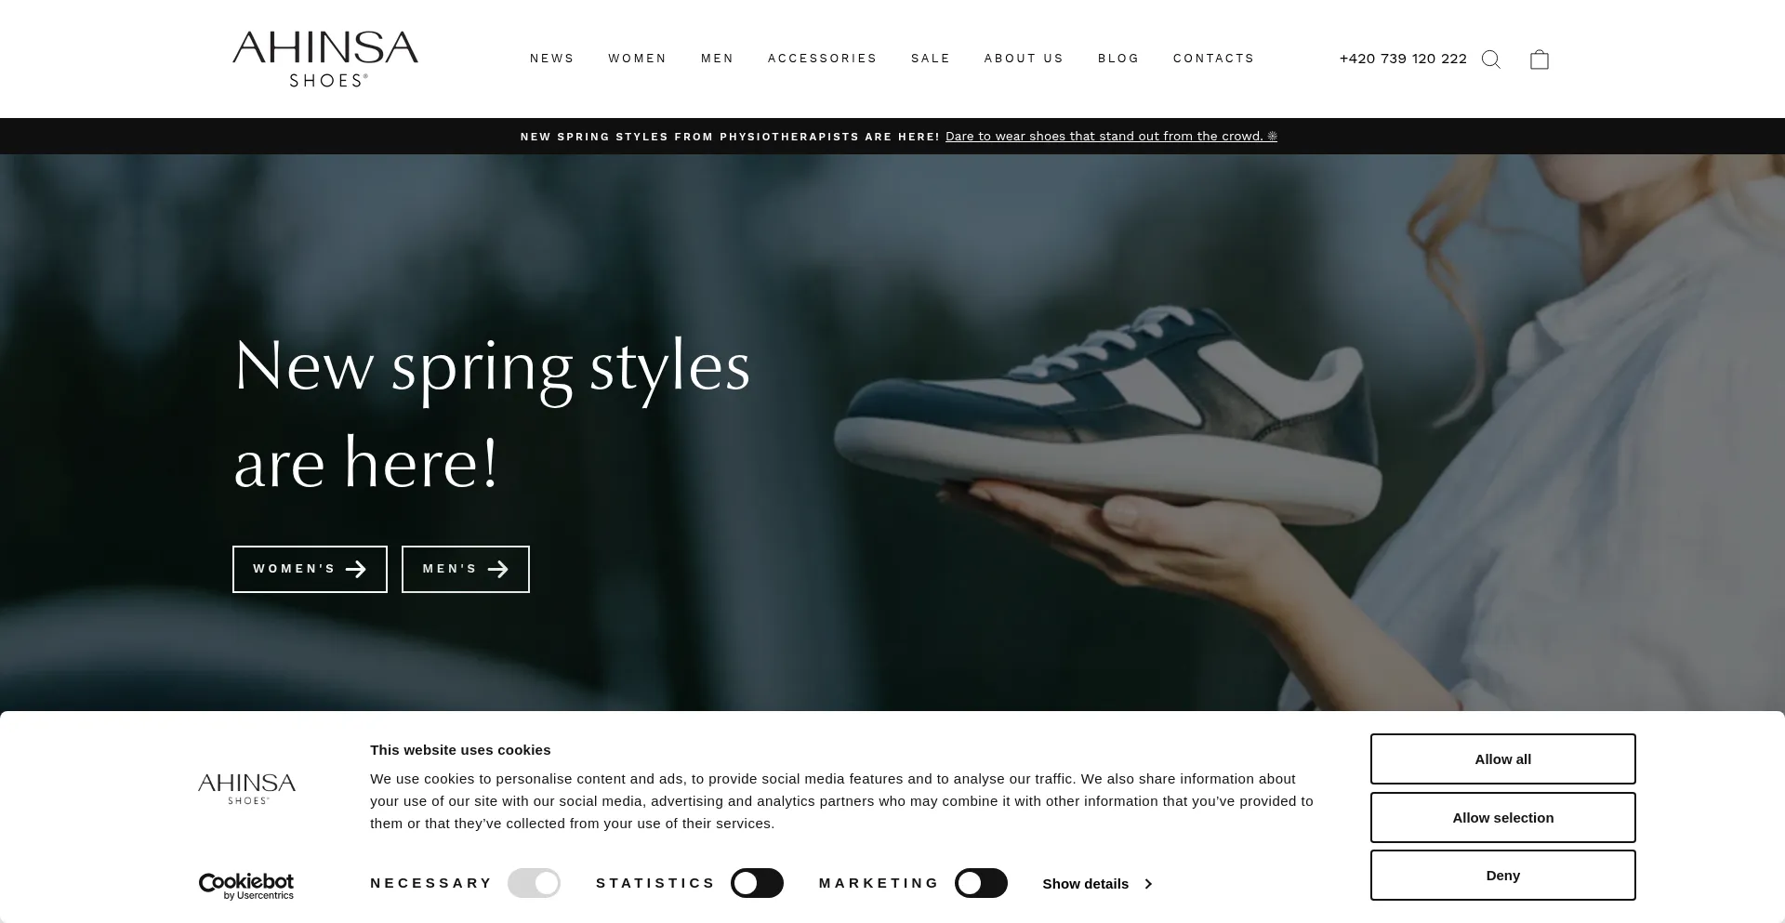The image size is (1785, 923).
Task: Click the Deny cookies button
Action: (1503, 876)
